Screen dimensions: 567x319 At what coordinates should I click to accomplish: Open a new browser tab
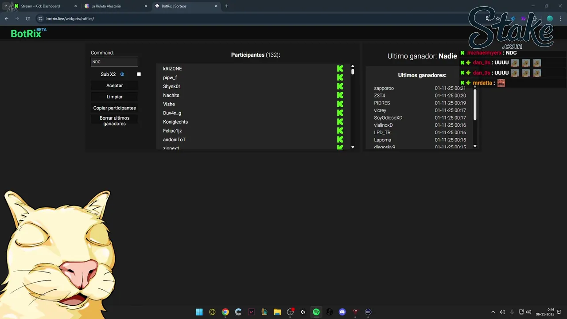pyautogui.click(x=227, y=6)
